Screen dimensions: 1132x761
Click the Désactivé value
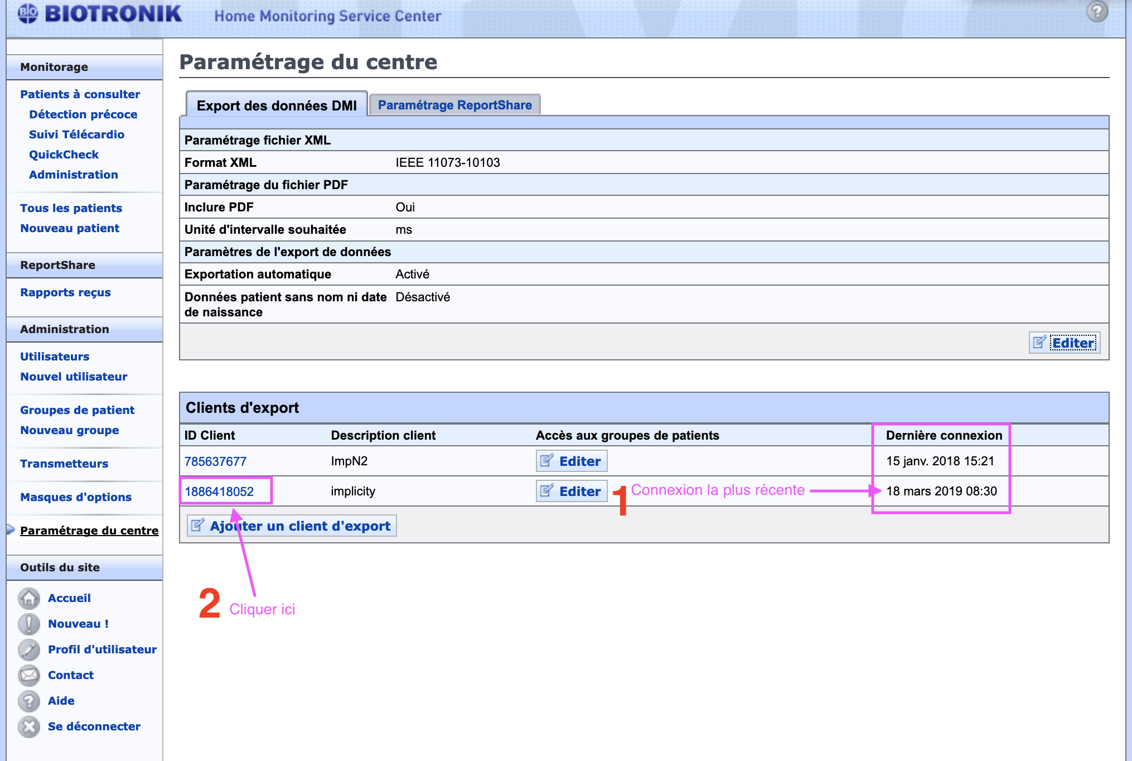pyautogui.click(x=423, y=297)
